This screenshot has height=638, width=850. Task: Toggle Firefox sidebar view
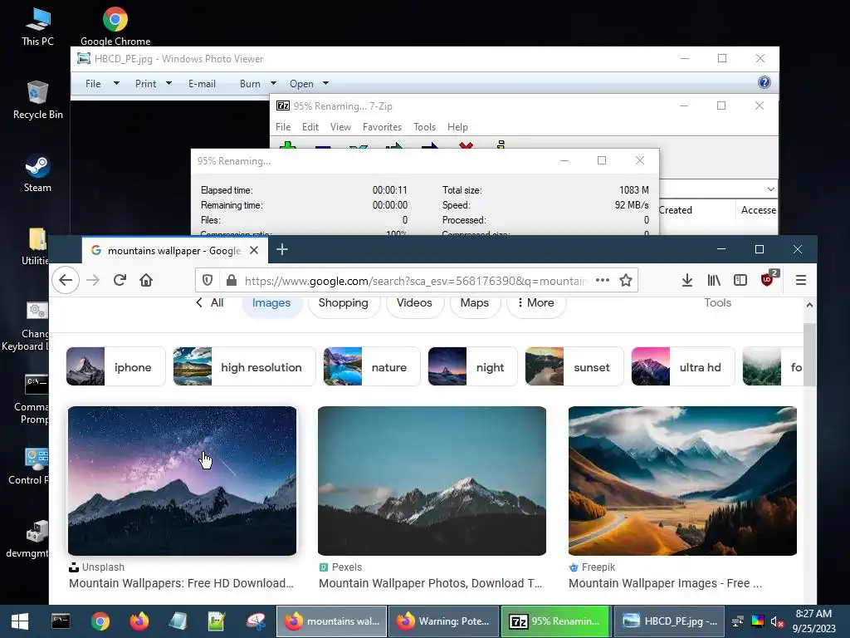[740, 281]
